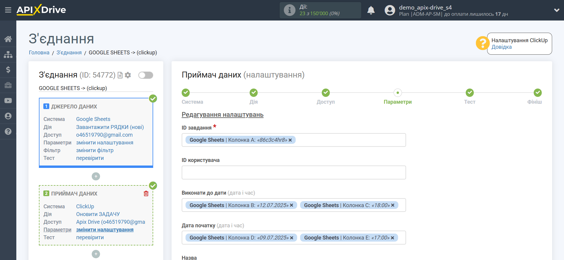564x260 pixels.
Task: Open the hamburger menu icon
Action: pos(8,10)
